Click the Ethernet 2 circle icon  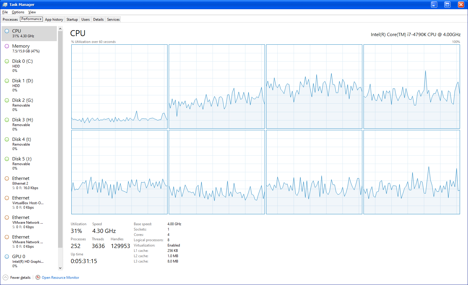7,178
